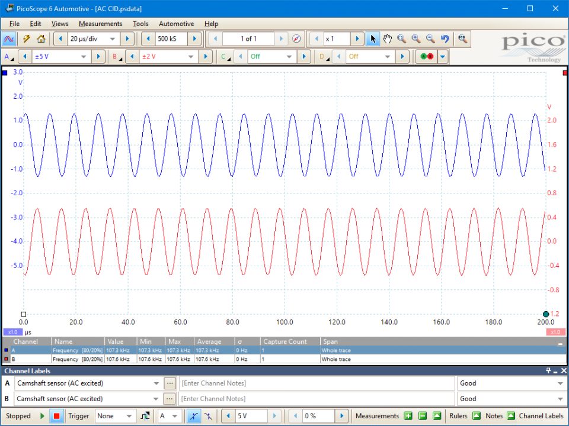569x426 pixels.
Task: Toggle the Rulers legend button
Action: (x=477, y=416)
